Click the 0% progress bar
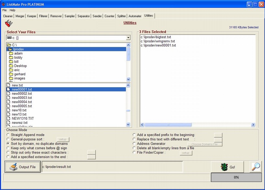The height and width of the screenshot is (190, 265). [236, 177]
